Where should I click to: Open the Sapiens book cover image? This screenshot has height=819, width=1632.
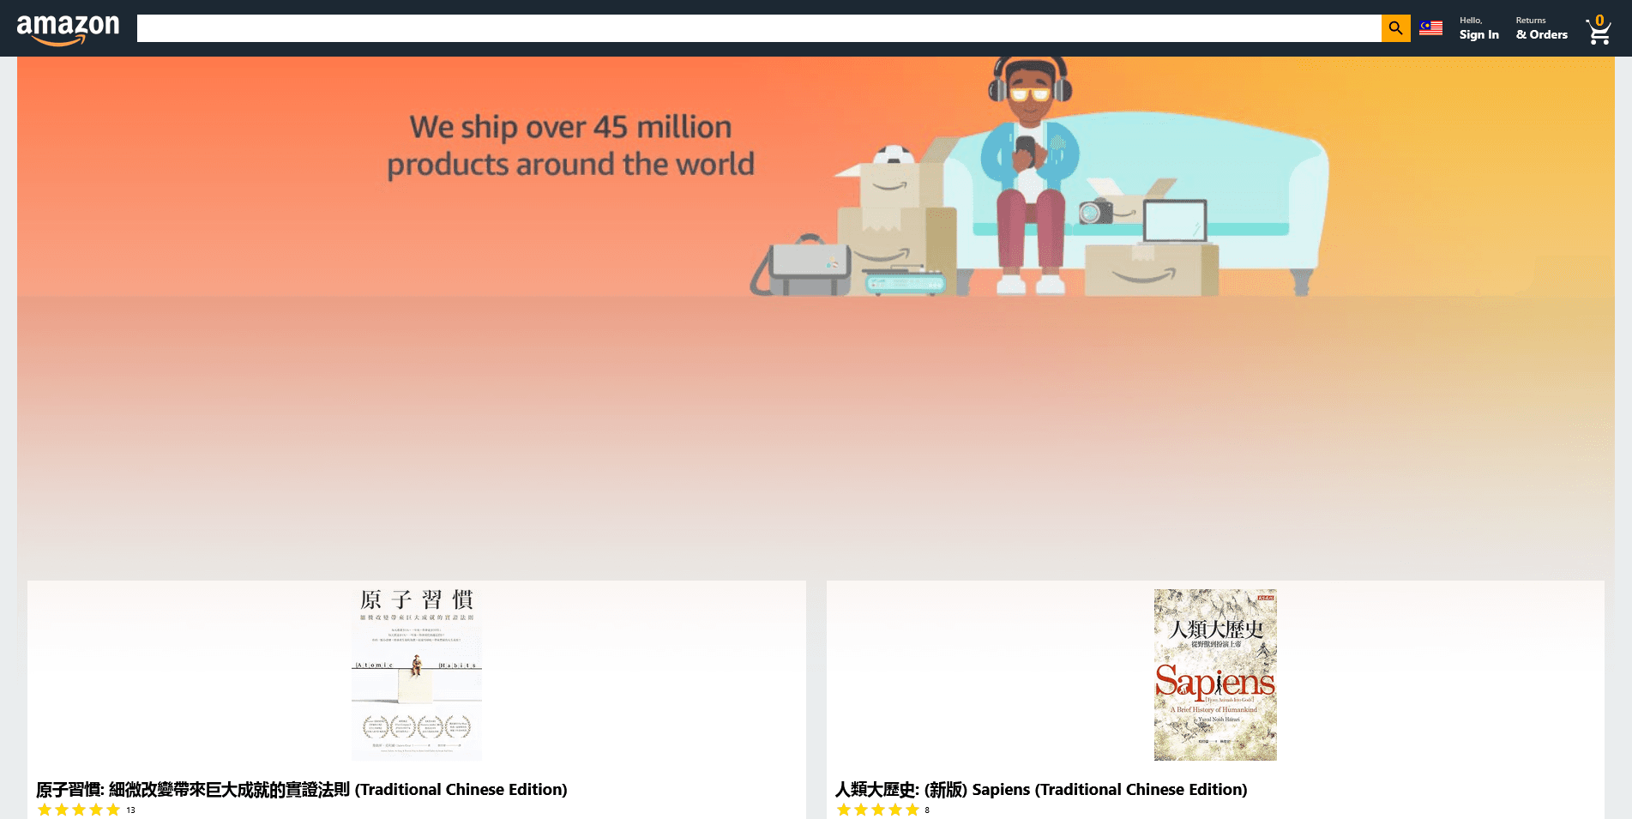[1215, 675]
